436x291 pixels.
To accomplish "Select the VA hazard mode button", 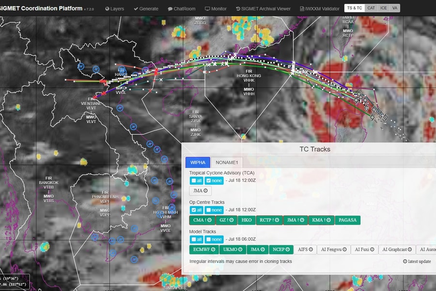I will click(395, 8).
